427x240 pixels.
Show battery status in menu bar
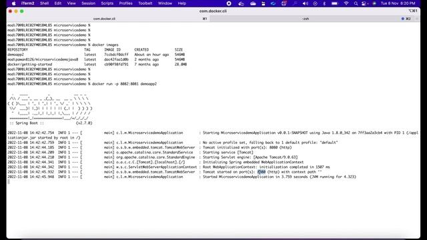[335, 3]
